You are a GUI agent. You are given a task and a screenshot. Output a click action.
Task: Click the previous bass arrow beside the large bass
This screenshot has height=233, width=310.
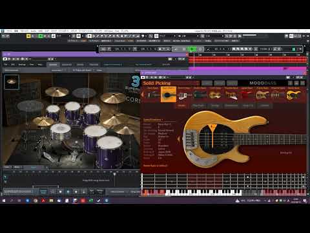[x=178, y=139]
